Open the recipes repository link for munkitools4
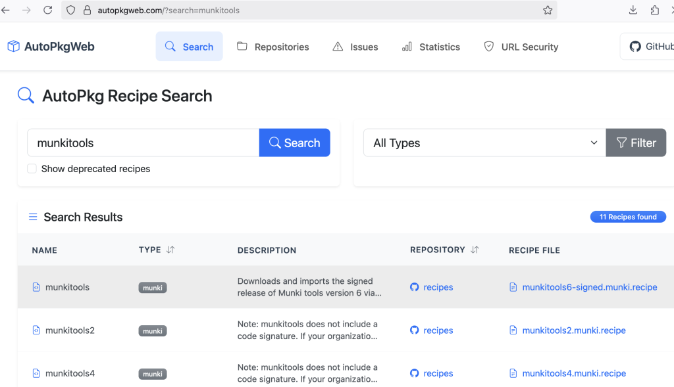This screenshot has height=387, width=674. (438, 373)
